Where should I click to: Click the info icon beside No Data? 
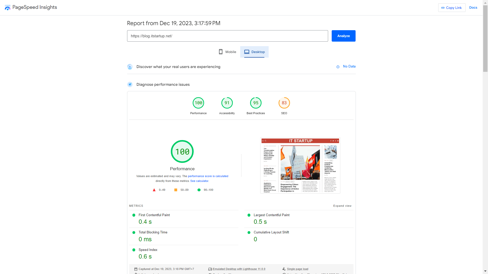pyautogui.click(x=338, y=67)
